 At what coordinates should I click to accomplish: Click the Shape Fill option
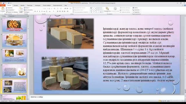coord(125,8)
